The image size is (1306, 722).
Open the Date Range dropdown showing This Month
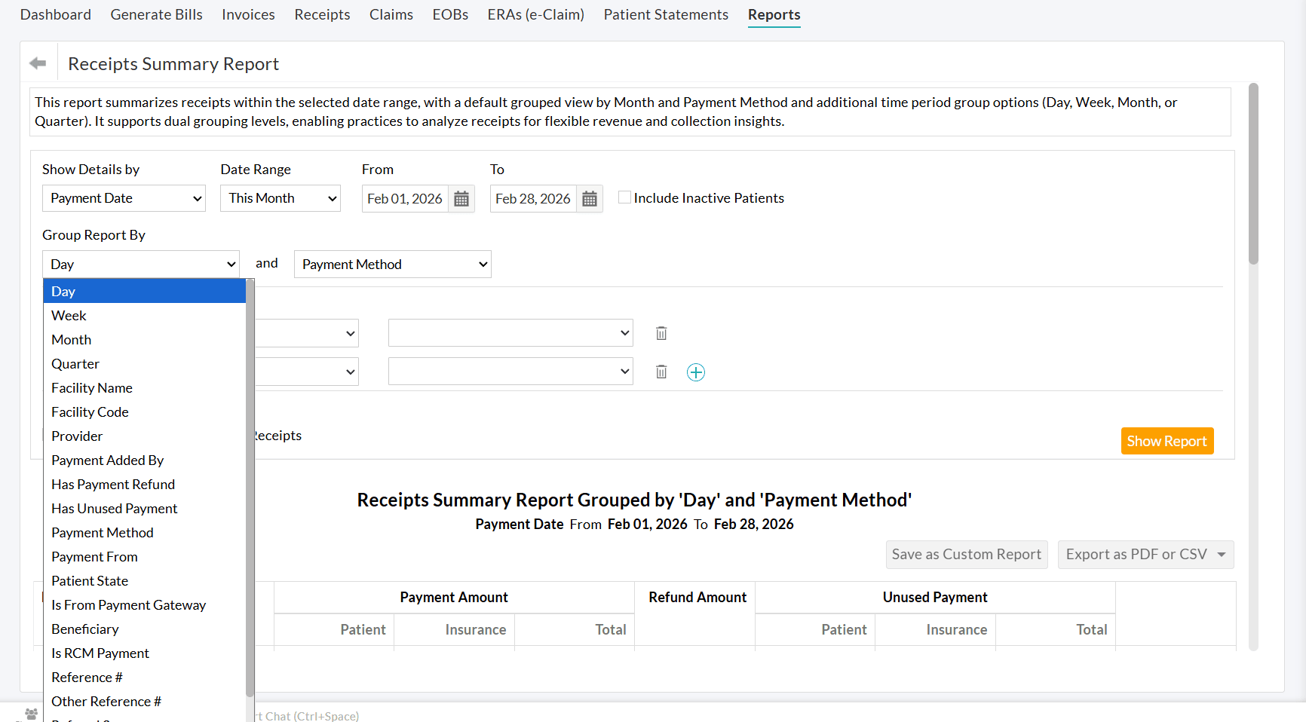[x=280, y=198]
